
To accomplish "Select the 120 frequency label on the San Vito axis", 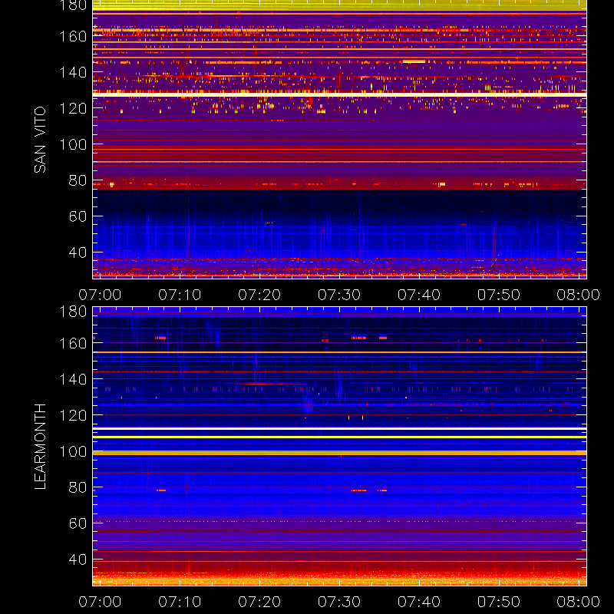I will tap(73, 108).
